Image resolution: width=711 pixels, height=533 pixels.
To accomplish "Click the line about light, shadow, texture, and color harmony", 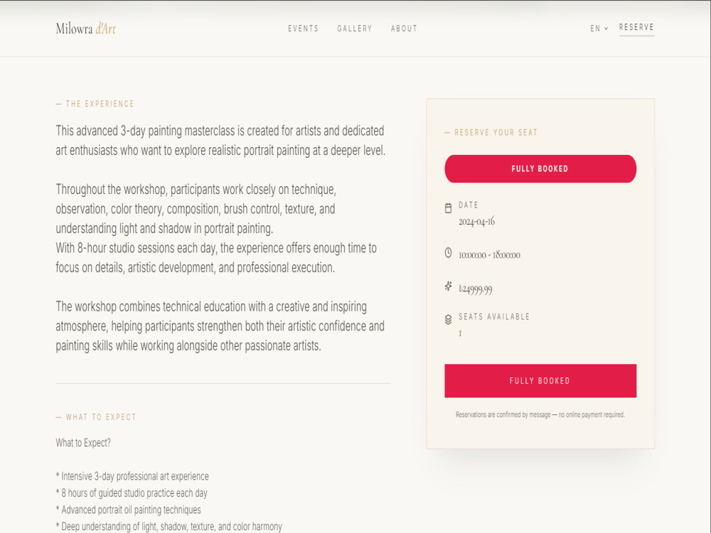I will (169, 527).
